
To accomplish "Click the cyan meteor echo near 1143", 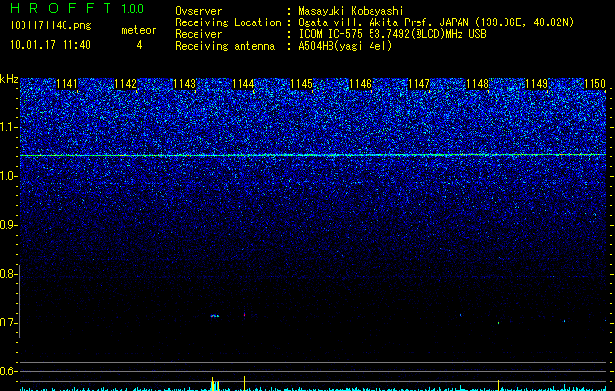I will coord(215,316).
